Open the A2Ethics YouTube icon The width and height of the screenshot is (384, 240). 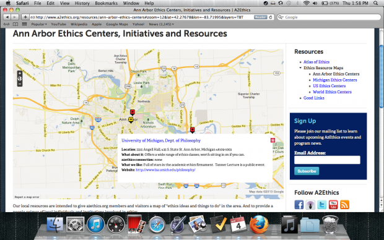point(333,205)
